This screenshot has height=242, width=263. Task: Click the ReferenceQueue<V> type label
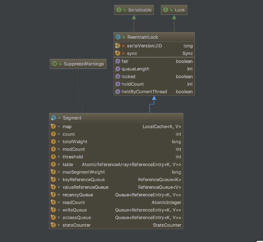coord(160,187)
